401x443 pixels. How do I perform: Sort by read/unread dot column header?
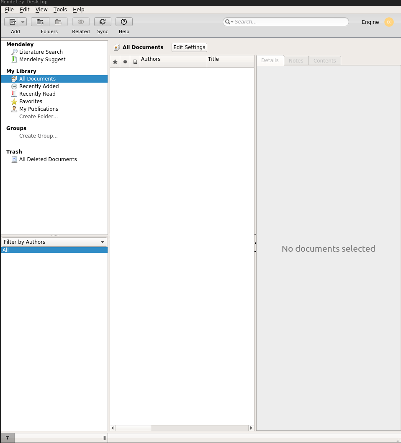(125, 62)
